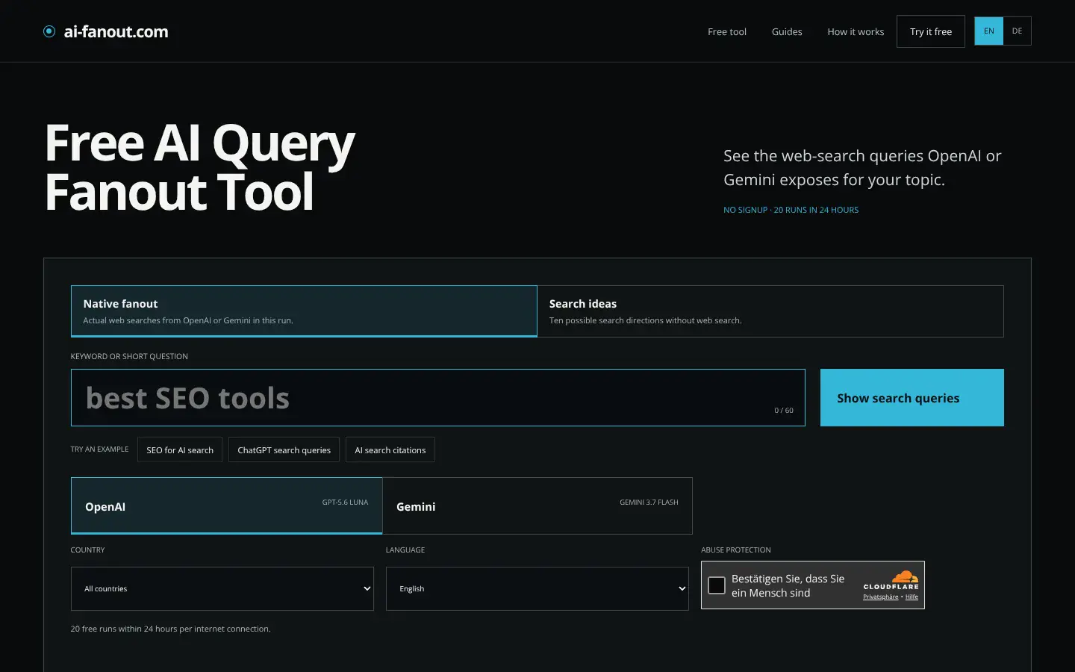
Task: Choose the OpenAI provider tab
Action: [227, 506]
